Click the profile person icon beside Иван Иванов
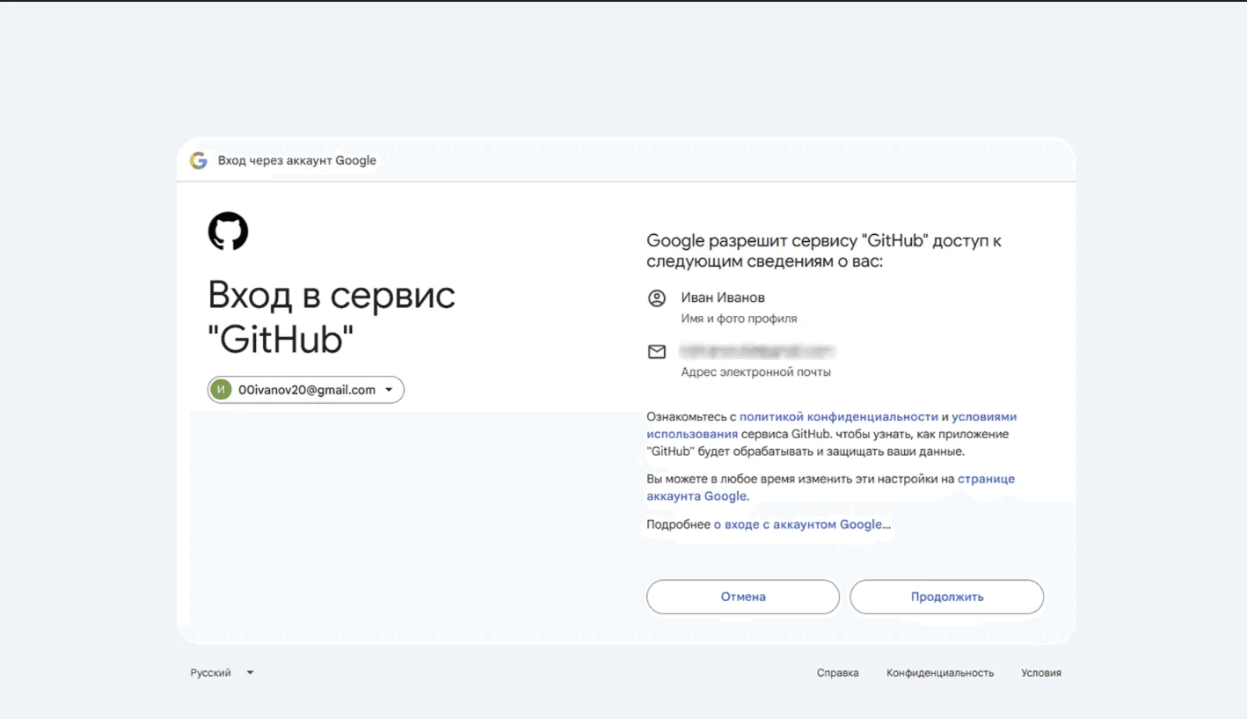 657,298
